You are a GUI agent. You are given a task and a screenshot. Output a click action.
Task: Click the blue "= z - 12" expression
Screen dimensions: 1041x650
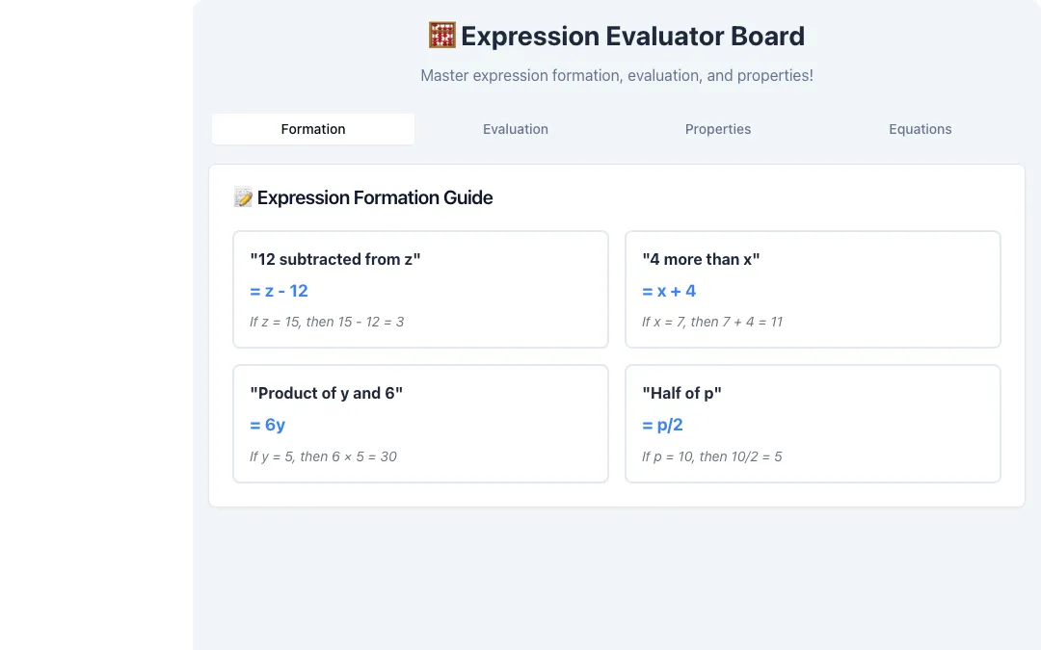[x=279, y=291]
